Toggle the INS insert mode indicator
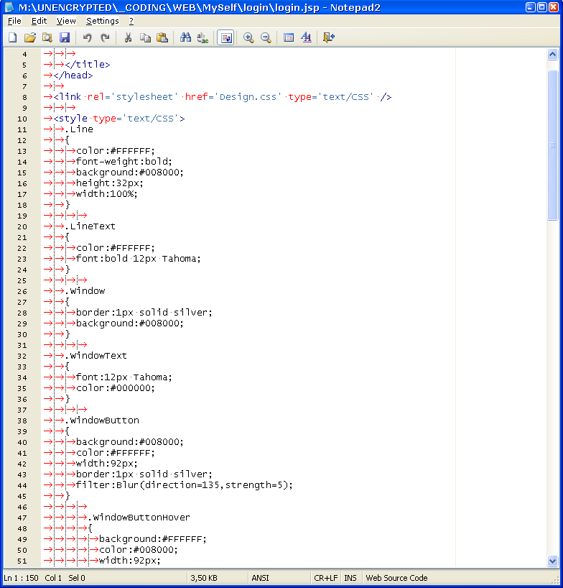 tap(350, 578)
